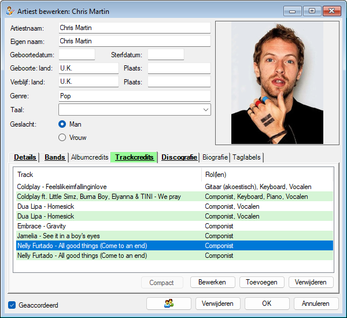Viewport: 347px width, 318px height.
Task: Click roles 'Componist, Keyboard, Piano, Vocalen'
Action: [x=256, y=197]
